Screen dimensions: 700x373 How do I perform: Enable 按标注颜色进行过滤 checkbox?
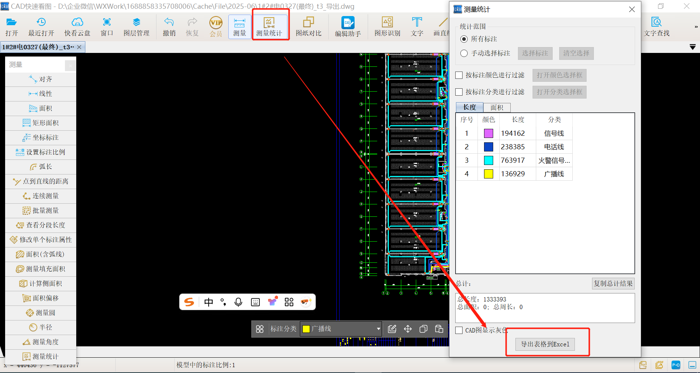tap(459, 75)
